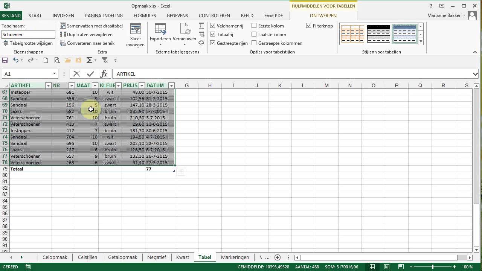Switch to Page Break Preview icon

coord(400,267)
